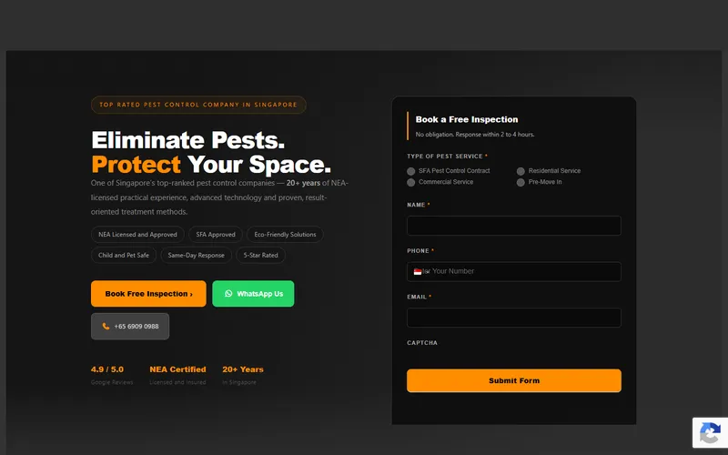Viewport: 728px width, 455px height.
Task: Click SFA Approved tag
Action: pyautogui.click(x=216, y=235)
